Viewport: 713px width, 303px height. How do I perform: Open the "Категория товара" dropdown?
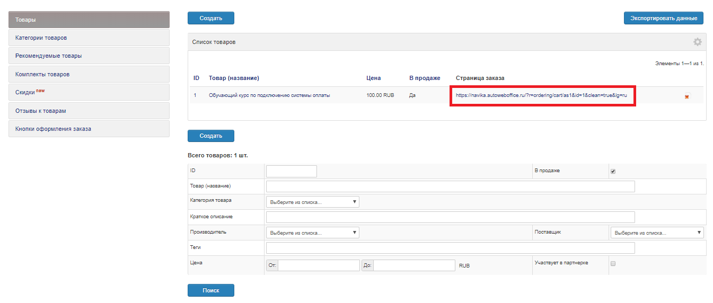pos(312,202)
